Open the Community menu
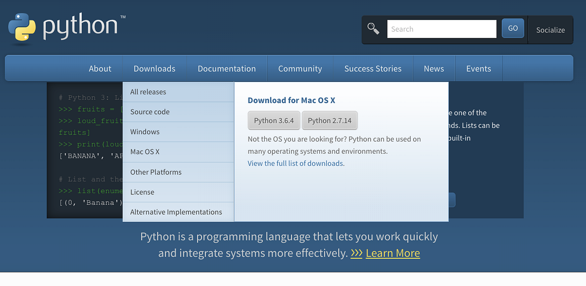 point(300,68)
